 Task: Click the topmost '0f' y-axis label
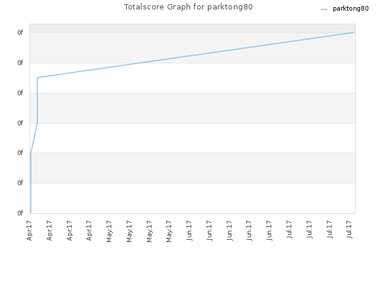(x=20, y=33)
